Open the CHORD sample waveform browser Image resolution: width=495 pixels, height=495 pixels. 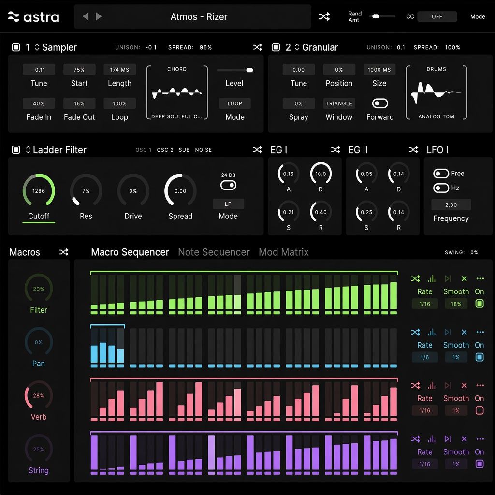(x=177, y=92)
